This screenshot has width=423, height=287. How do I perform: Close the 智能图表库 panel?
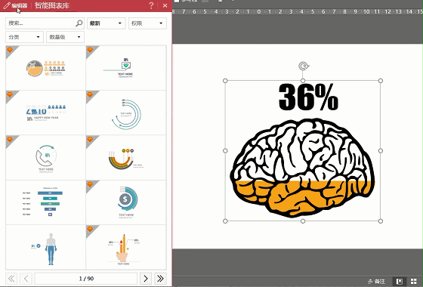point(165,5)
